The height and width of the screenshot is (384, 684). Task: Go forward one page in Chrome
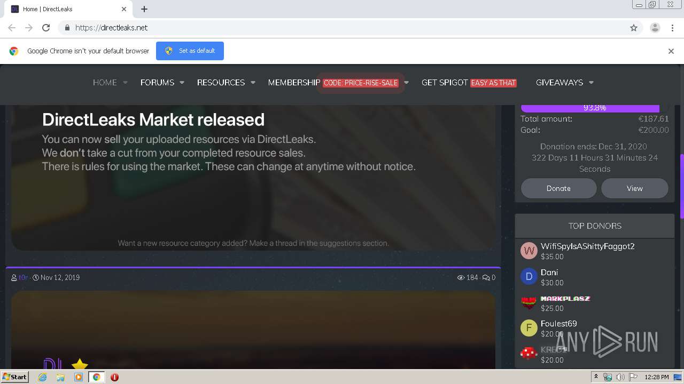pyautogui.click(x=29, y=28)
